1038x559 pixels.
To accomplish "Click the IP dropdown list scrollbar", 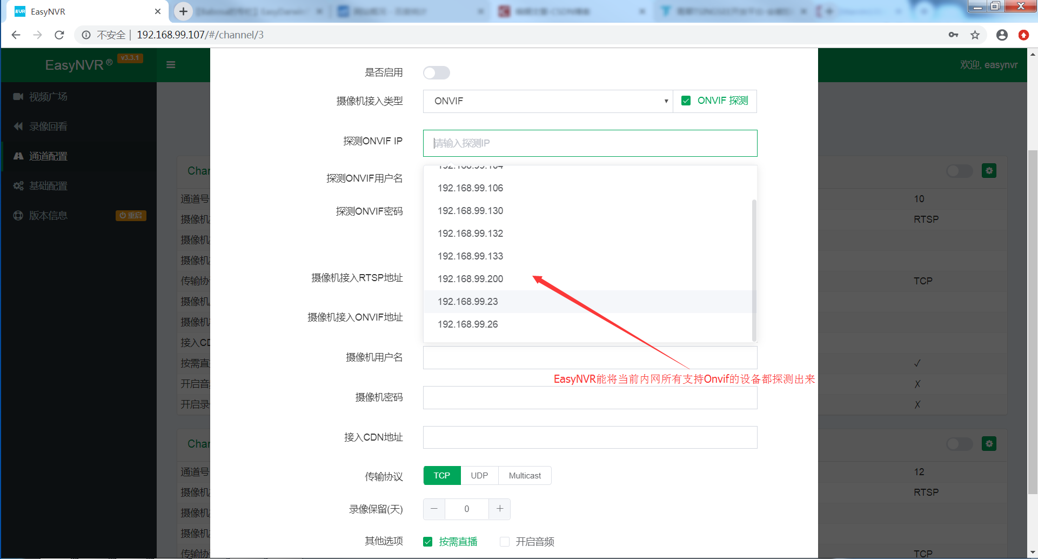I will click(x=754, y=270).
